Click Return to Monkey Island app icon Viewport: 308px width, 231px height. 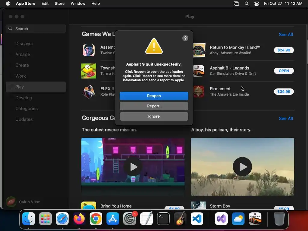point(199,50)
